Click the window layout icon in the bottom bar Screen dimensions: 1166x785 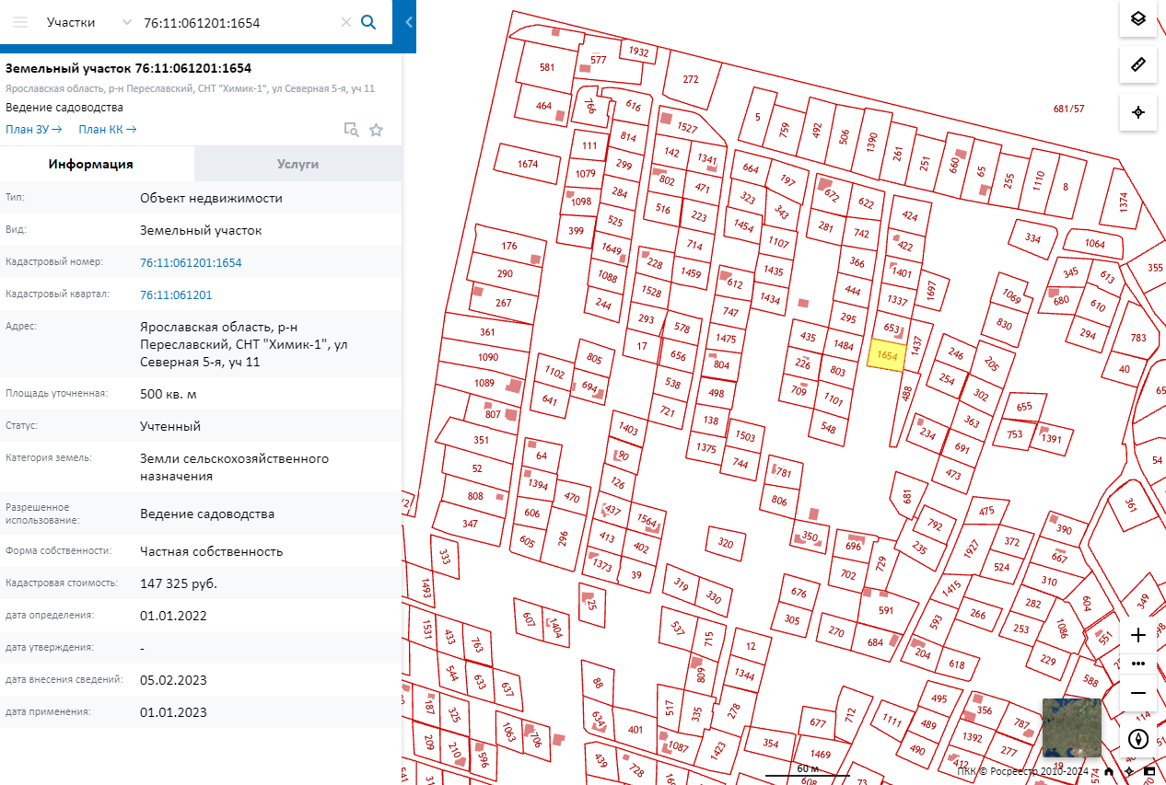(x=1149, y=771)
